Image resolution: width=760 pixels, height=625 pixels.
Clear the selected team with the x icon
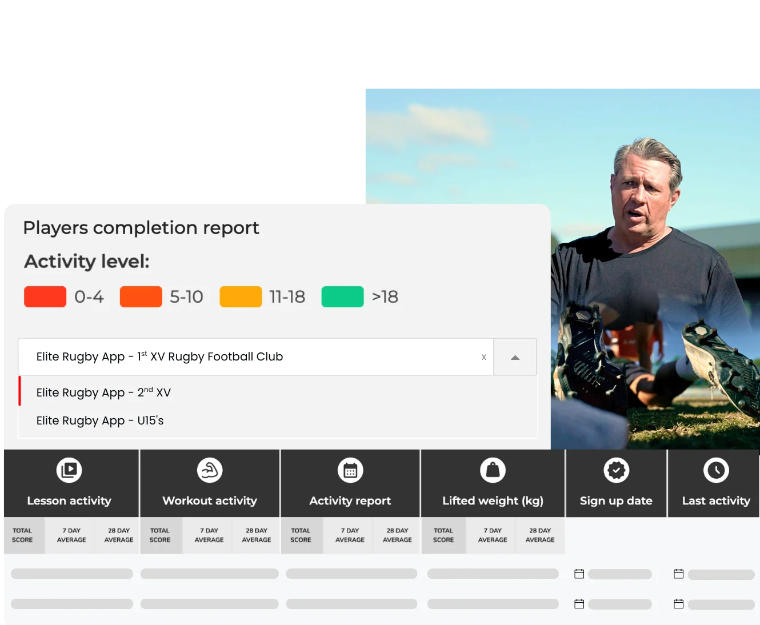pos(483,357)
